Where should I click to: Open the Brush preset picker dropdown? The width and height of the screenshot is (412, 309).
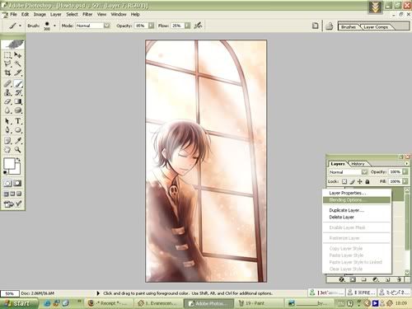54,26
